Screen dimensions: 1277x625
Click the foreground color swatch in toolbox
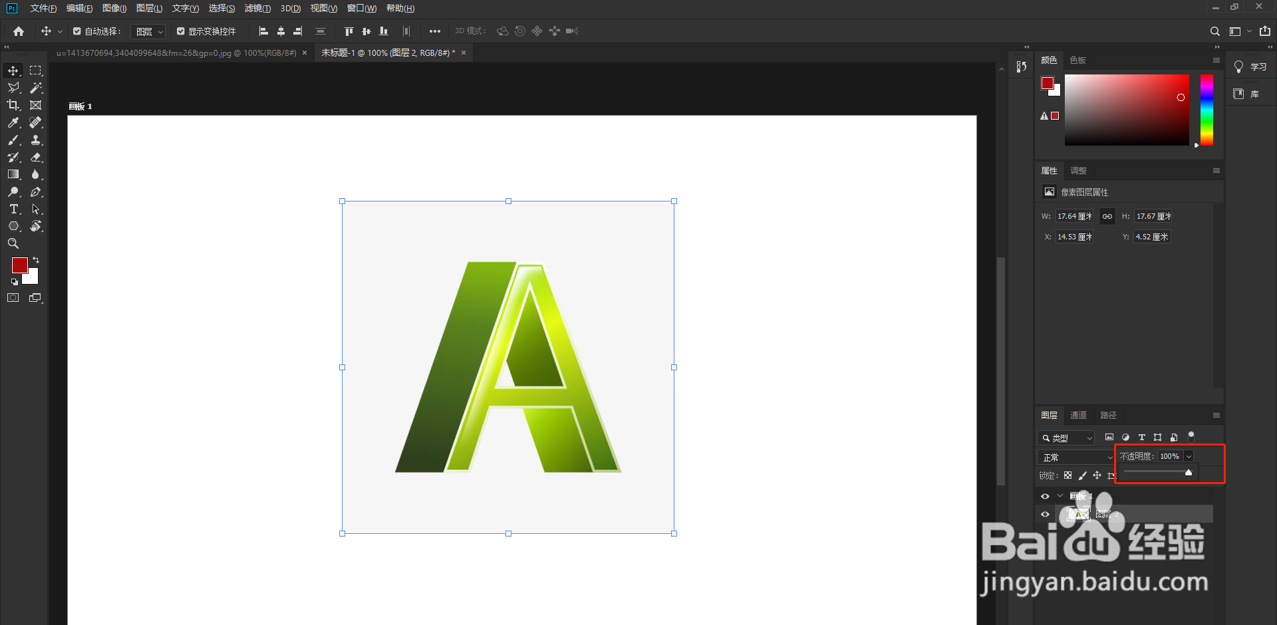(x=19, y=265)
